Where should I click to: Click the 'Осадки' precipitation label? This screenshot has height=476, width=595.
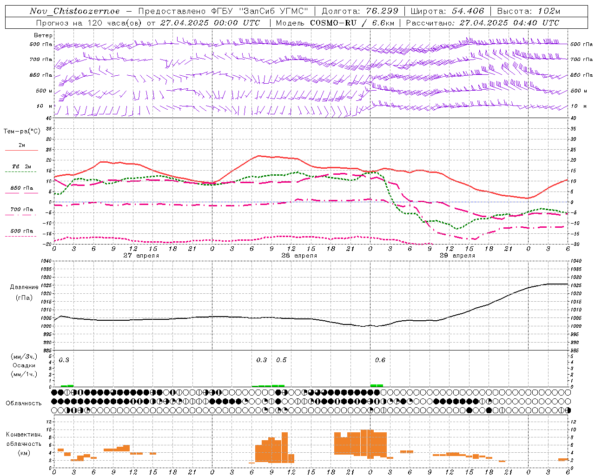pos(24,365)
